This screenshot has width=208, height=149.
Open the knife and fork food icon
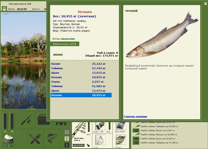click(35, 139)
